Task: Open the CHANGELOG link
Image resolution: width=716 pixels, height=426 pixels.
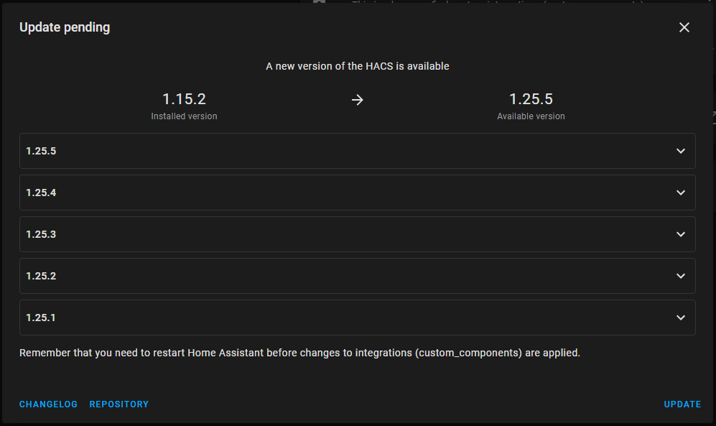Action: 48,404
